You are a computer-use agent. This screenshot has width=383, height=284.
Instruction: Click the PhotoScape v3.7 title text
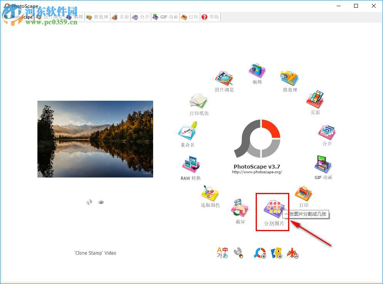[x=257, y=166]
